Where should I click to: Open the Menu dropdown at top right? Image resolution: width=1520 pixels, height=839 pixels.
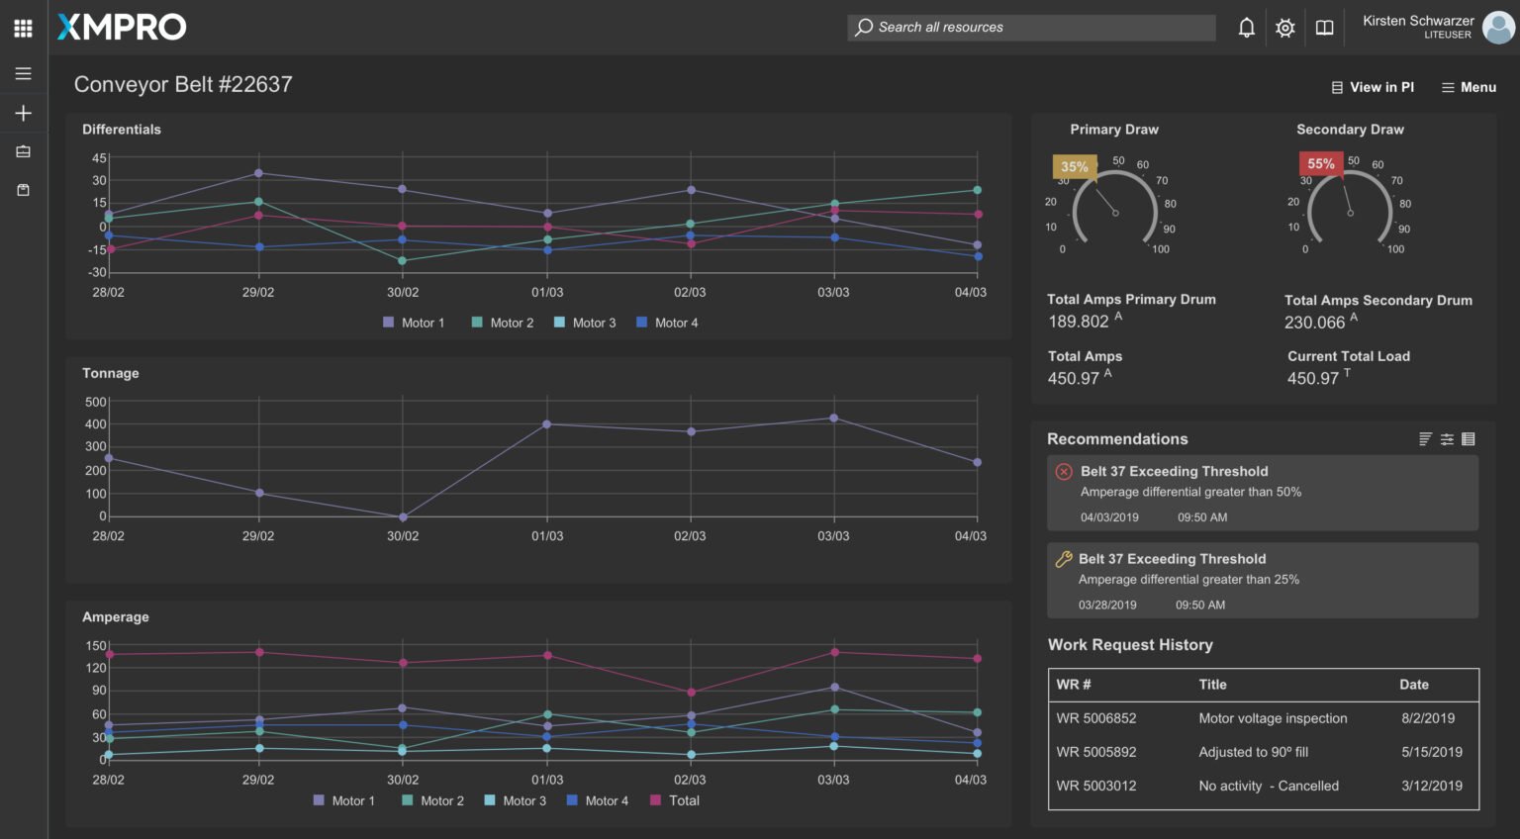click(1469, 87)
